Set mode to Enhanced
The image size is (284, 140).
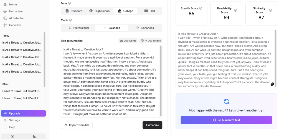tap(145, 28)
